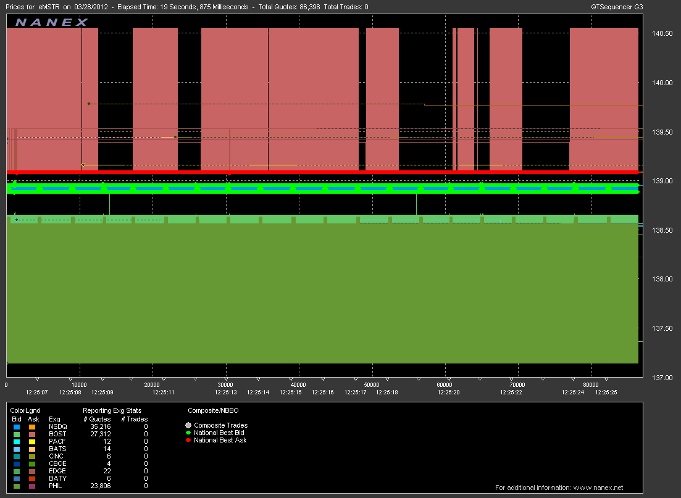Pick the EDGE bid color swatch
The width and height of the screenshot is (681, 498).
coord(17,471)
